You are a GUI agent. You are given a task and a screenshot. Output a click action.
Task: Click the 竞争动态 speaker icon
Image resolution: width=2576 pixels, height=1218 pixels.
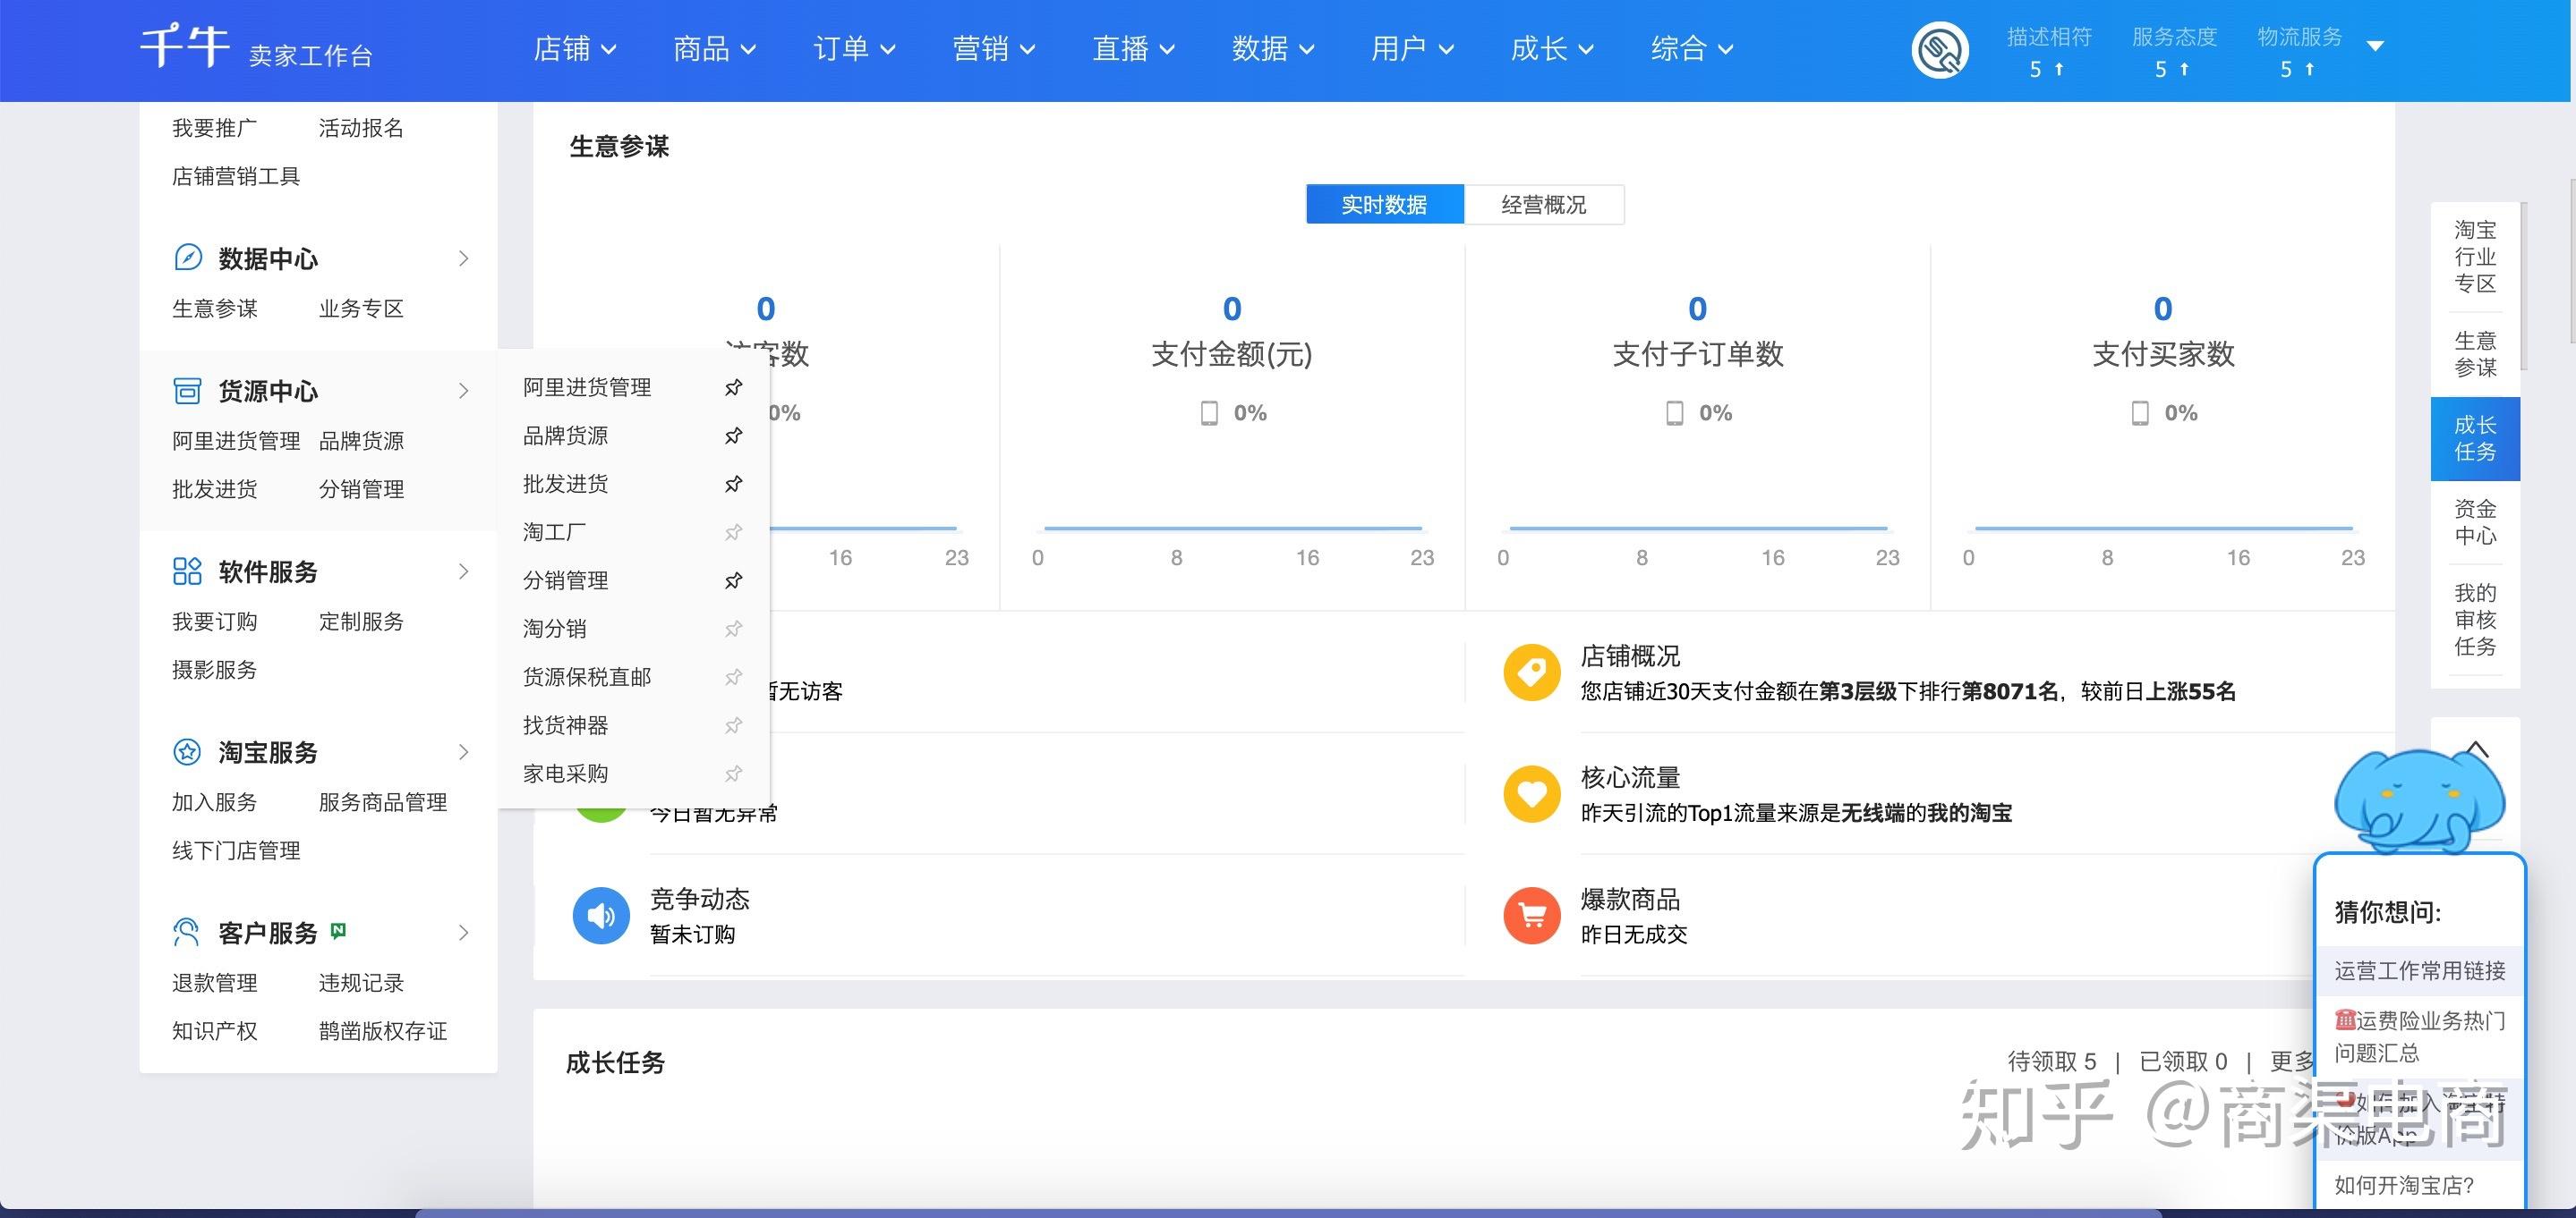coord(601,915)
